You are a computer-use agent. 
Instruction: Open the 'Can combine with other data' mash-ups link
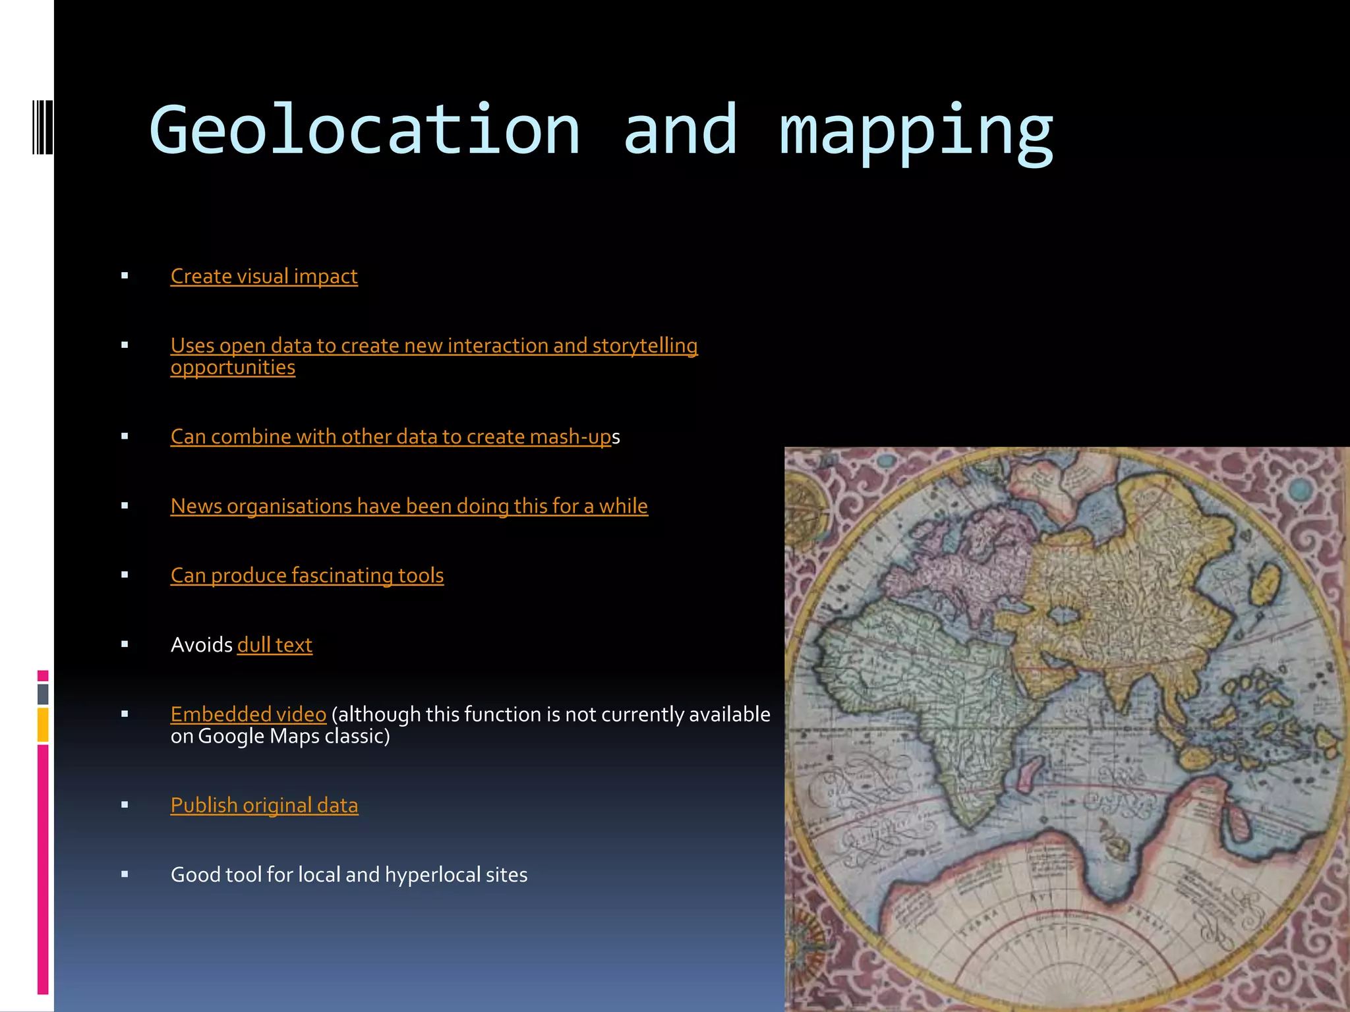point(391,437)
